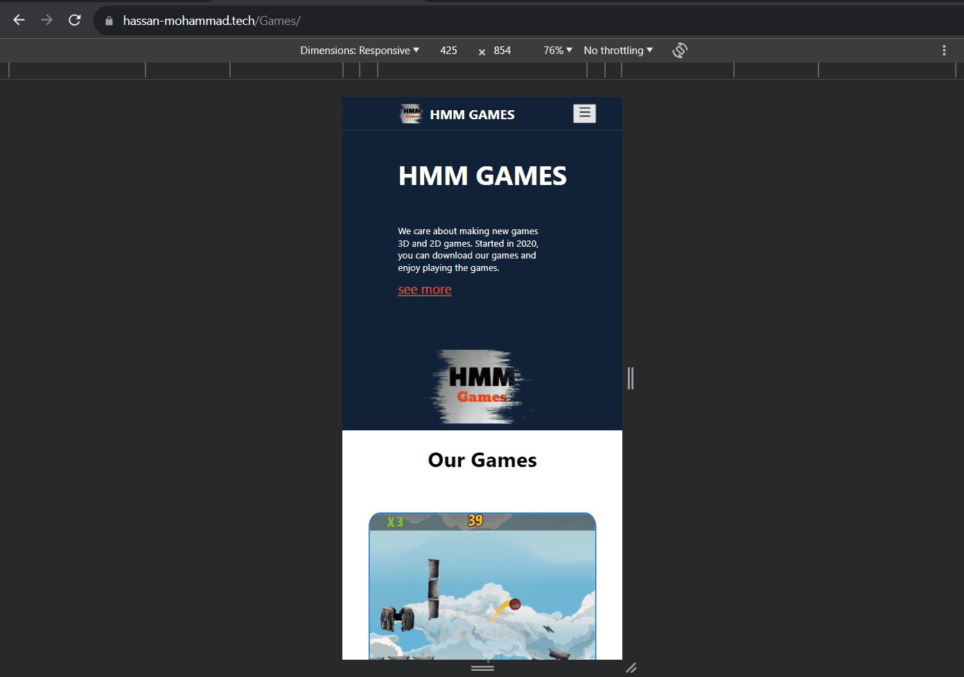Click the lock icon in address bar

click(x=109, y=21)
